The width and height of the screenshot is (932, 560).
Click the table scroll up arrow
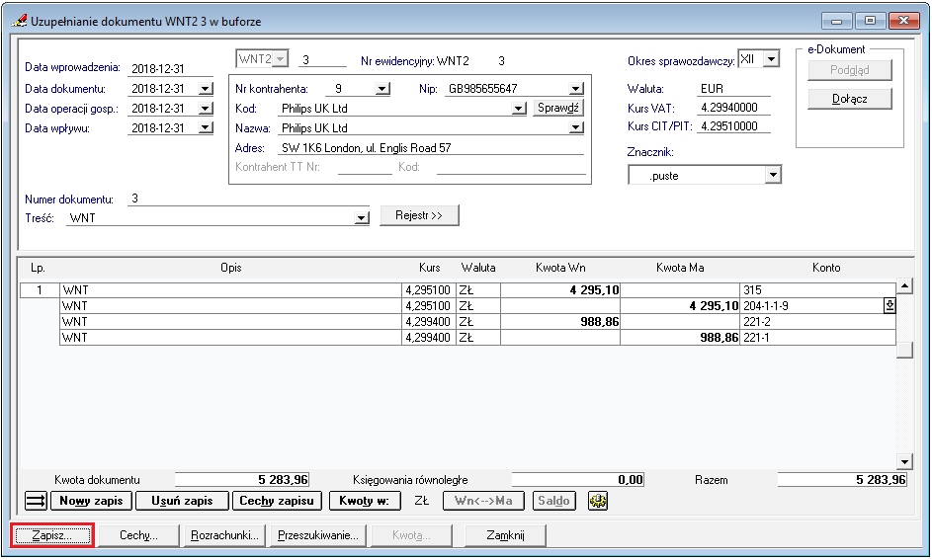click(904, 286)
